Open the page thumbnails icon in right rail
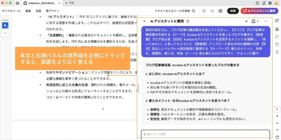 (x=277, y=44)
